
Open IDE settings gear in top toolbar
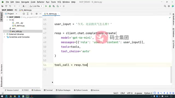coord(169,6)
